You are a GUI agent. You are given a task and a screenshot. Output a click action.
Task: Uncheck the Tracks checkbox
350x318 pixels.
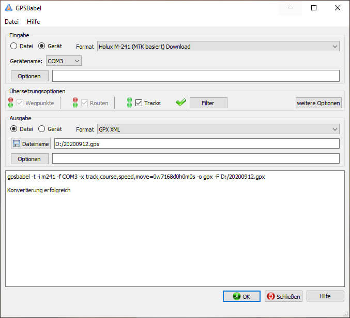139,103
